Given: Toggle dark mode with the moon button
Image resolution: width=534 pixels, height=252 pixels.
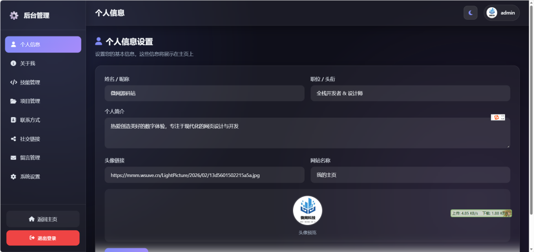Looking at the screenshot, I should coord(470,13).
